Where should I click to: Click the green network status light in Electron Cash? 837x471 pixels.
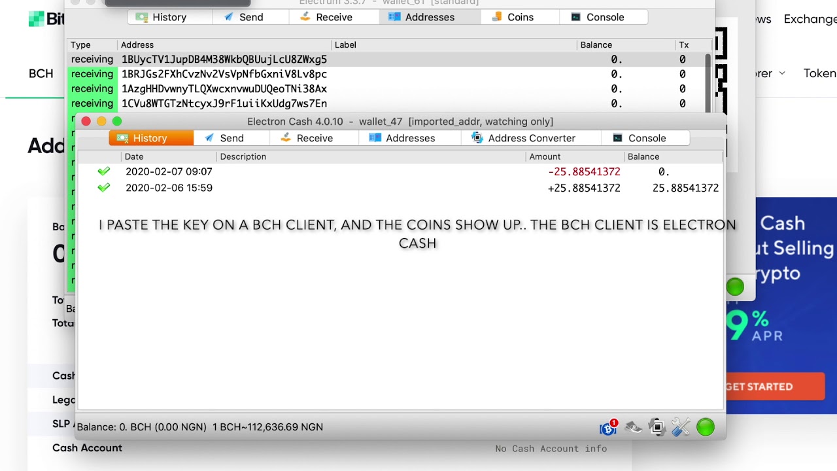tap(706, 427)
